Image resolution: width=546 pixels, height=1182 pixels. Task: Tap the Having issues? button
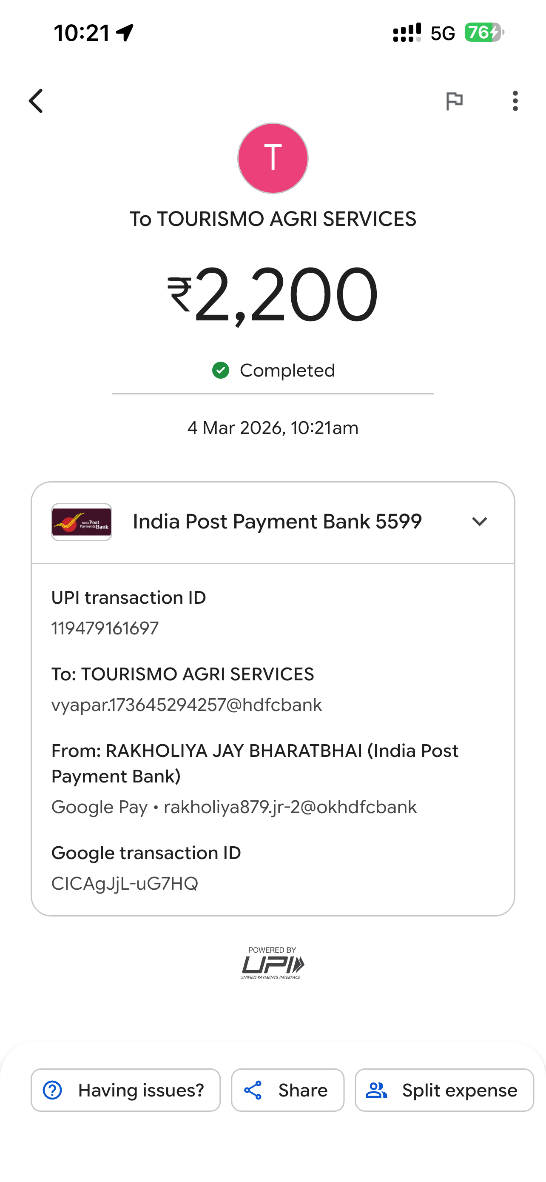(x=125, y=1090)
